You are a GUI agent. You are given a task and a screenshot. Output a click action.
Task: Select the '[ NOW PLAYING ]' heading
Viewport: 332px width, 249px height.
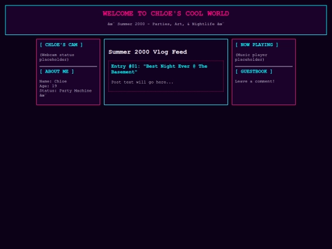[x=256, y=45]
